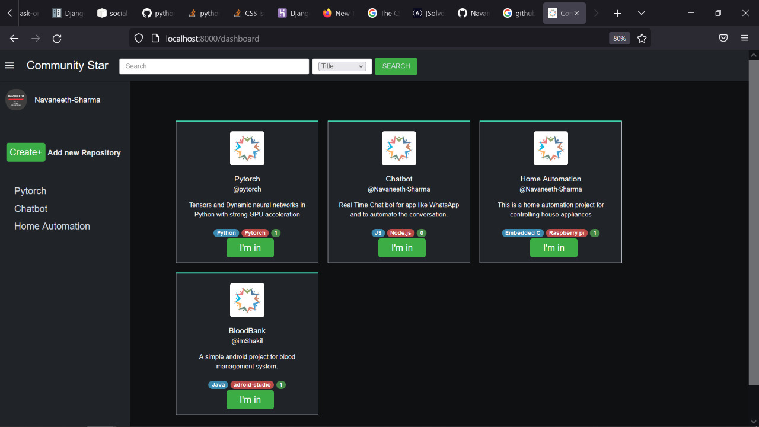The height and width of the screenshot is (427, 759).
Task: Open the Firefox application menu
Action: 744,38
